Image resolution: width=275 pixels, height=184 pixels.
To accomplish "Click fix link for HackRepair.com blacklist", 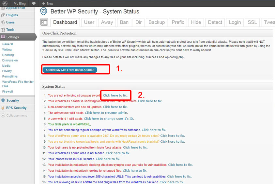I will [173, 141].
